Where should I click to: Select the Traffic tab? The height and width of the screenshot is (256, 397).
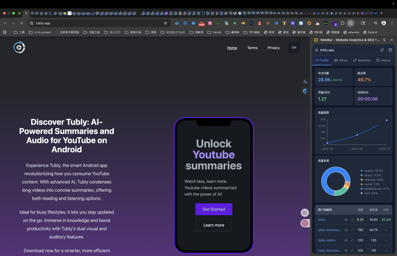click(x=322, y=61)
